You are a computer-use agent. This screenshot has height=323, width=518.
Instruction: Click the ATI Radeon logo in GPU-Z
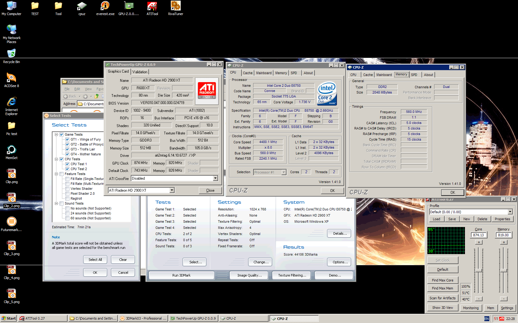pos(207,90)
